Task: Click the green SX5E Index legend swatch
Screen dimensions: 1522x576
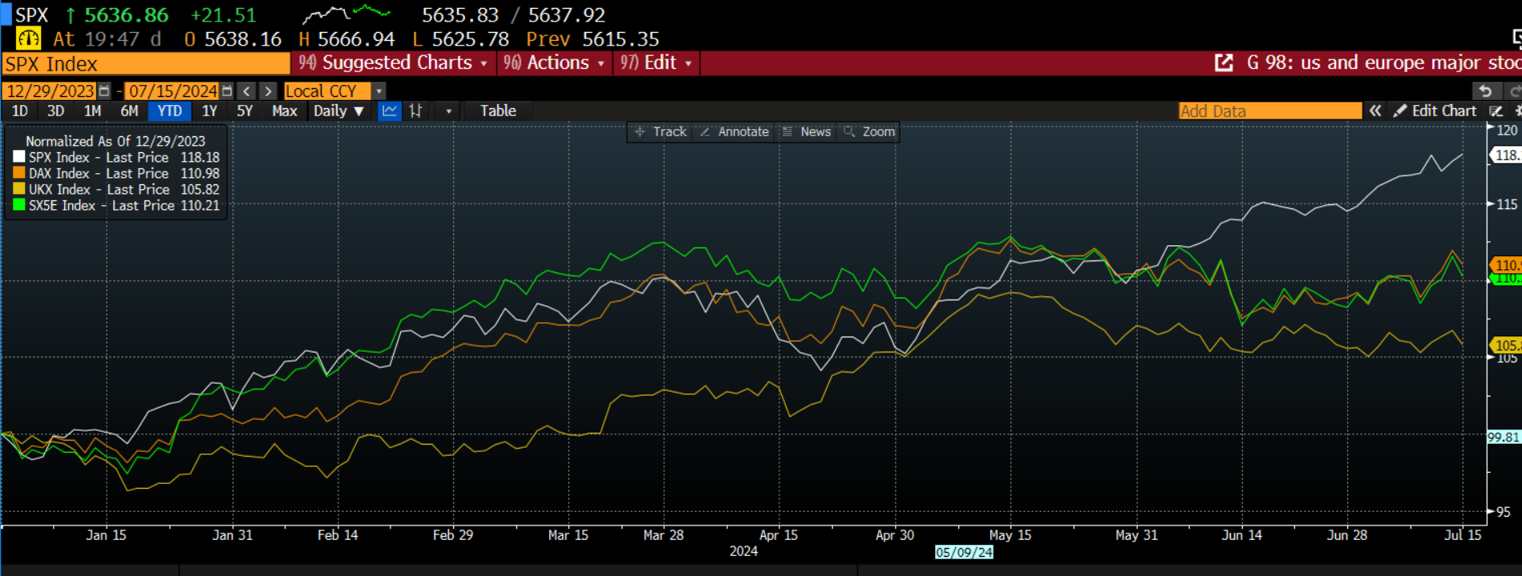Action: (19, 205)
